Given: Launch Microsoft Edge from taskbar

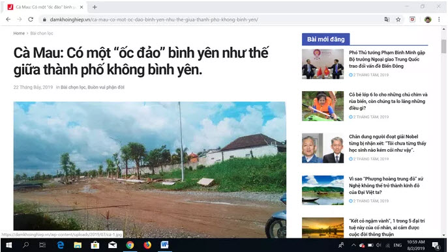Looking at the screenshot, I should (60, 245).
